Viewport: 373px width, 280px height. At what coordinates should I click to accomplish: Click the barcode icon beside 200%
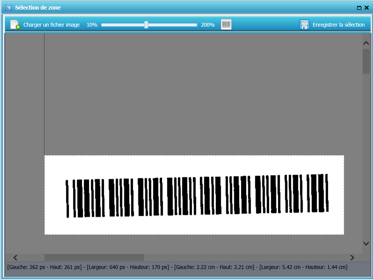click(x=226, y=25)
